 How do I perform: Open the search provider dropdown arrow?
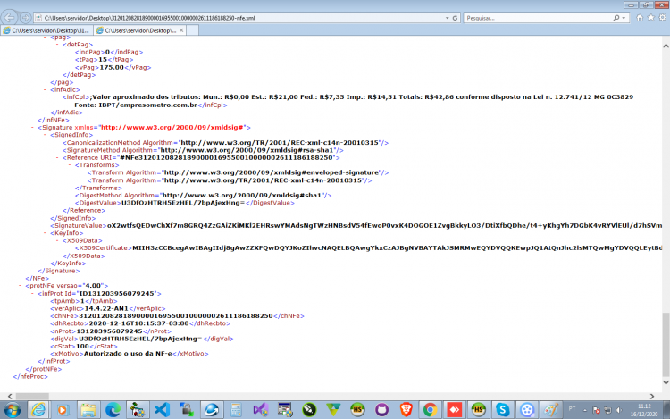(624, 18)
